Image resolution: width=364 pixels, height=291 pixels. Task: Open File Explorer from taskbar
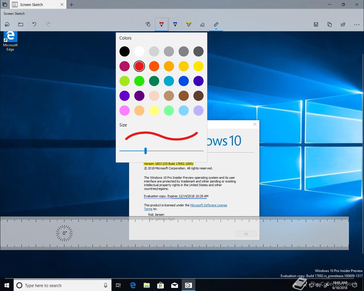146,285
